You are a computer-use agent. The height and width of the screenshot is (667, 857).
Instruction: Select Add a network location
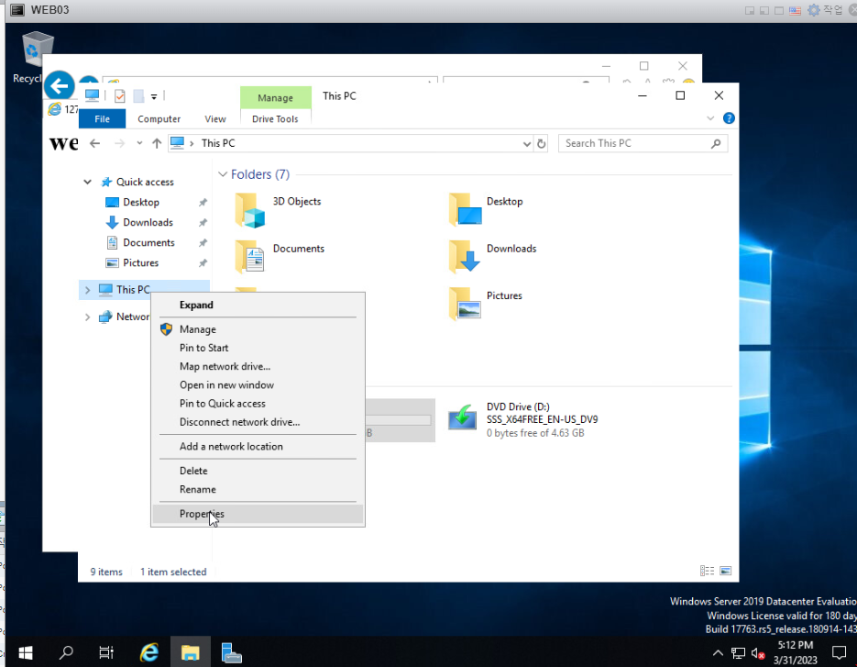tap(258, 447)
